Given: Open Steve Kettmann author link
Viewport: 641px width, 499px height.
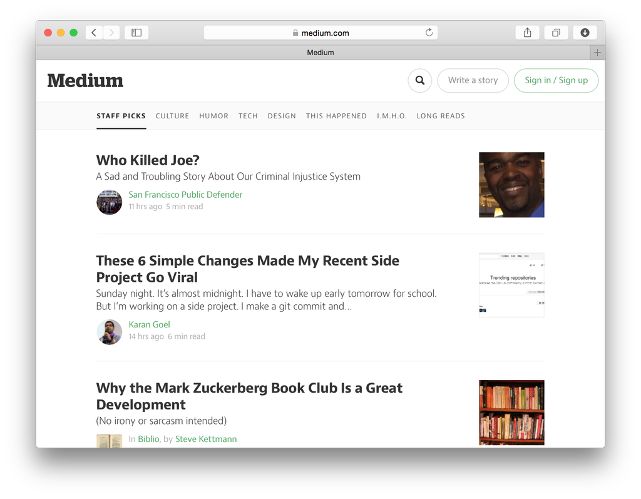Looking at the screenshot, I should click(x=206, y=440).
